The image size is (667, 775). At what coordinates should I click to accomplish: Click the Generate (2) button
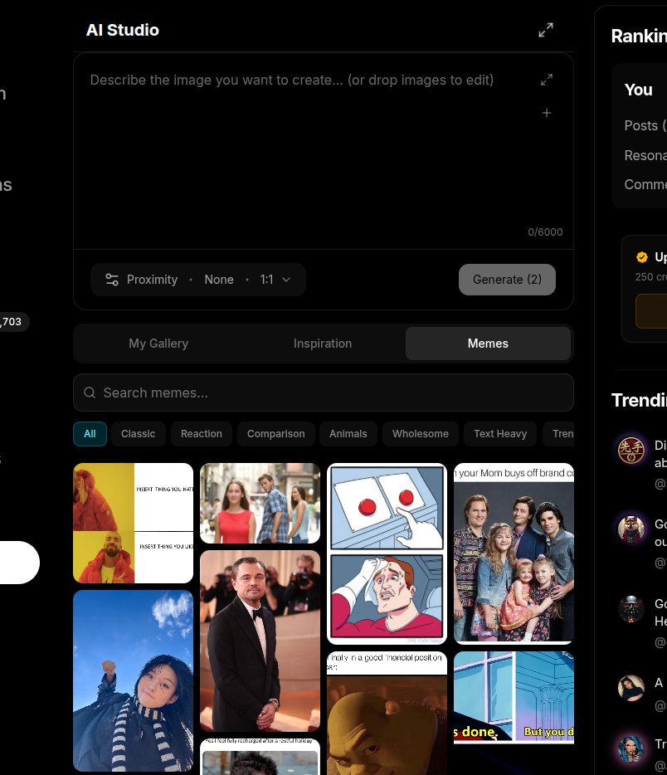point(507,280)
